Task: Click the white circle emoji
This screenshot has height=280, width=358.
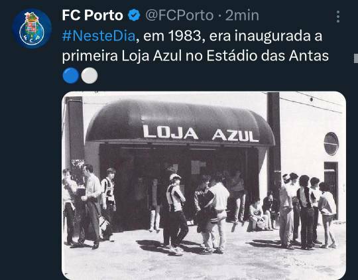Action: [x=89, y=76]
